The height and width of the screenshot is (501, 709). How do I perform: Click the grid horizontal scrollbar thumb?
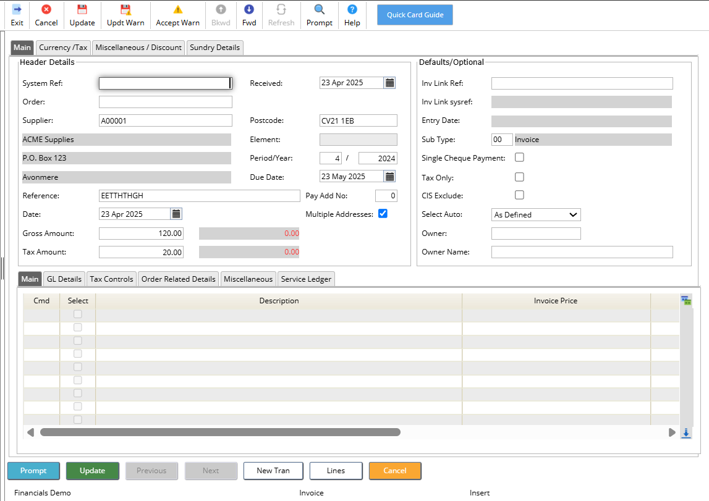(219, 432)
